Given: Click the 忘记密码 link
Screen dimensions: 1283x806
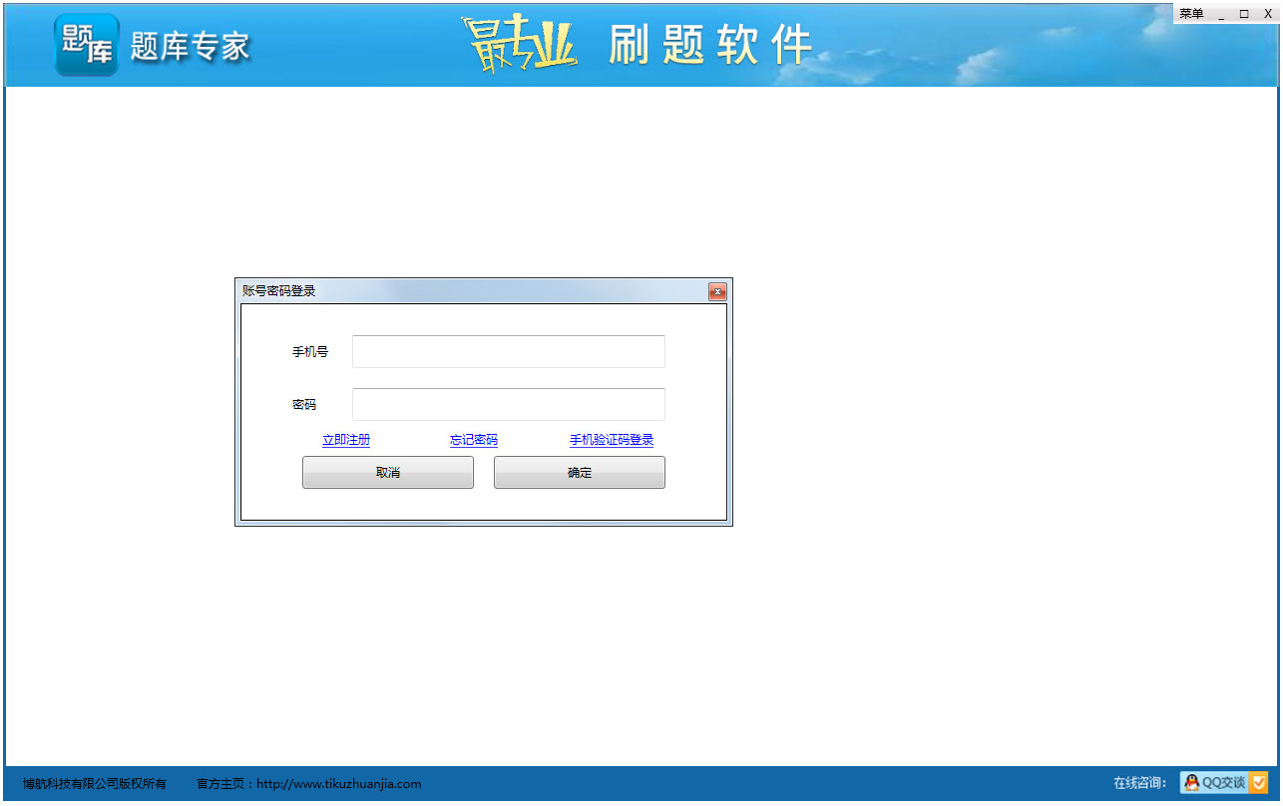Looking at the screenshot, I should [474, 440].
